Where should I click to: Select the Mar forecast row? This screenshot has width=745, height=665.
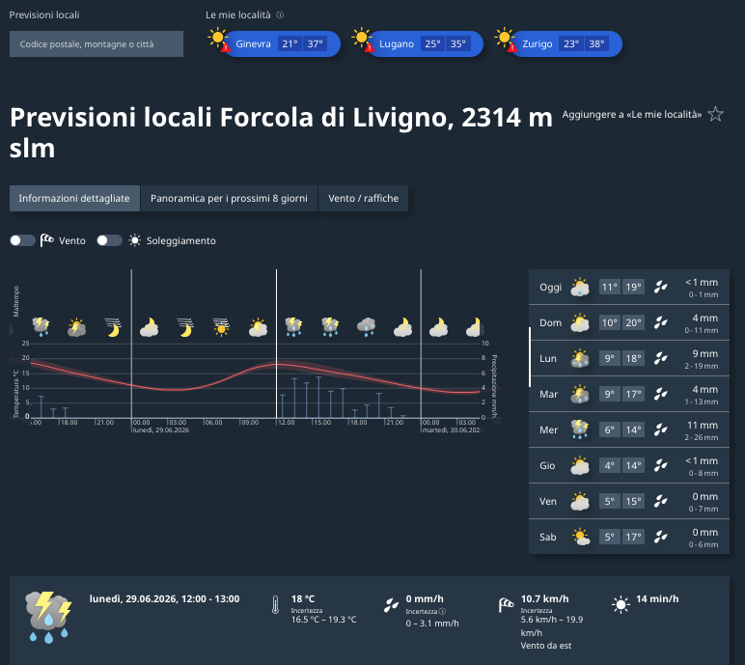(628, 394)
